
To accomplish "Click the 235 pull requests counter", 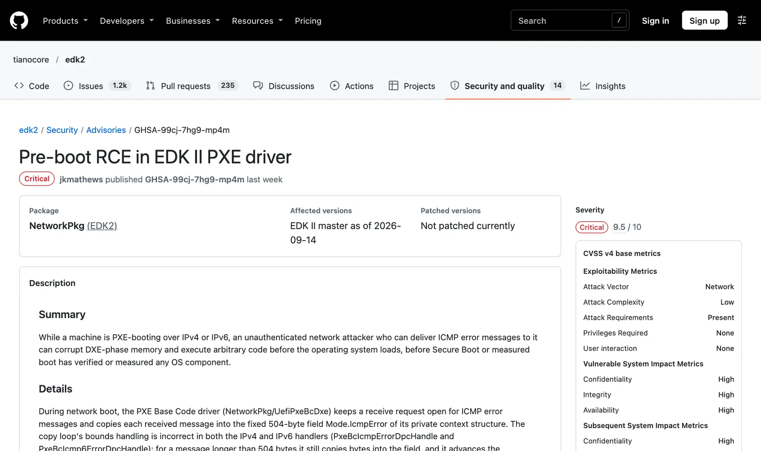I will click(228, 85).
